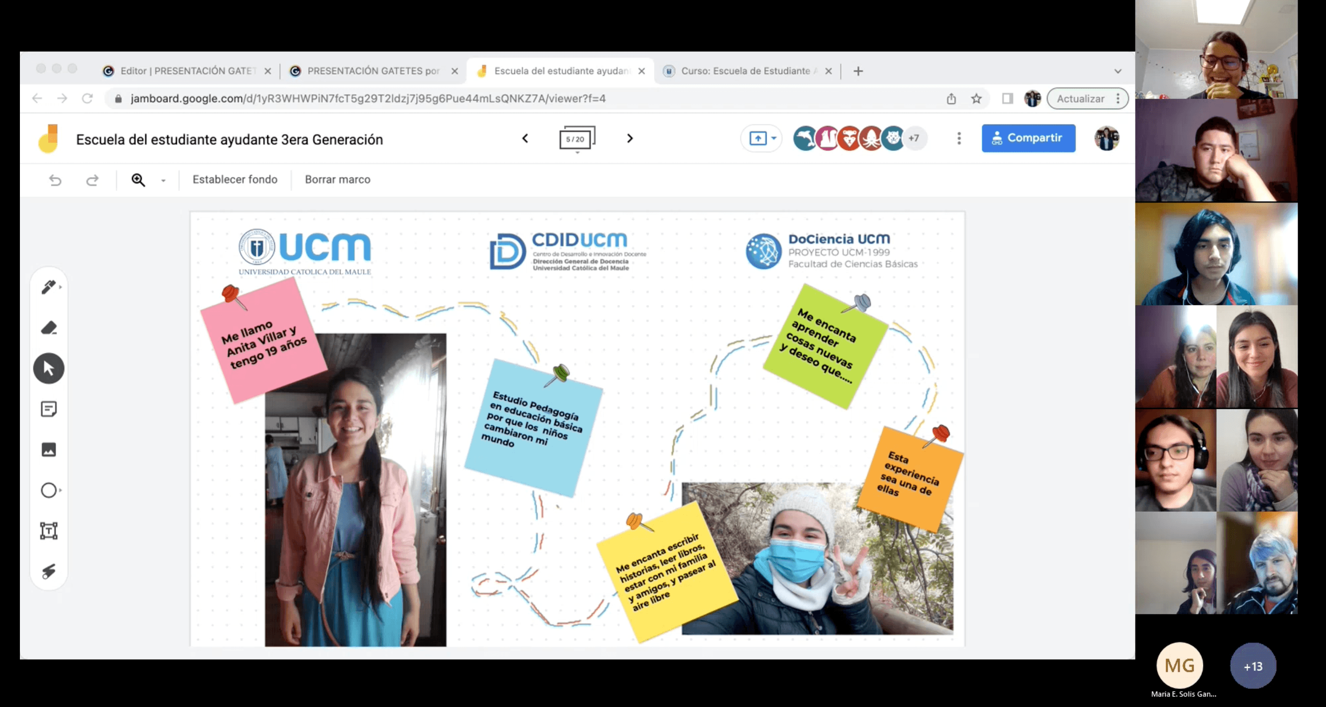Open the zoom level dropdown arrow
Viewport: 1326px width, 707px height.
[x=163, y=180]
